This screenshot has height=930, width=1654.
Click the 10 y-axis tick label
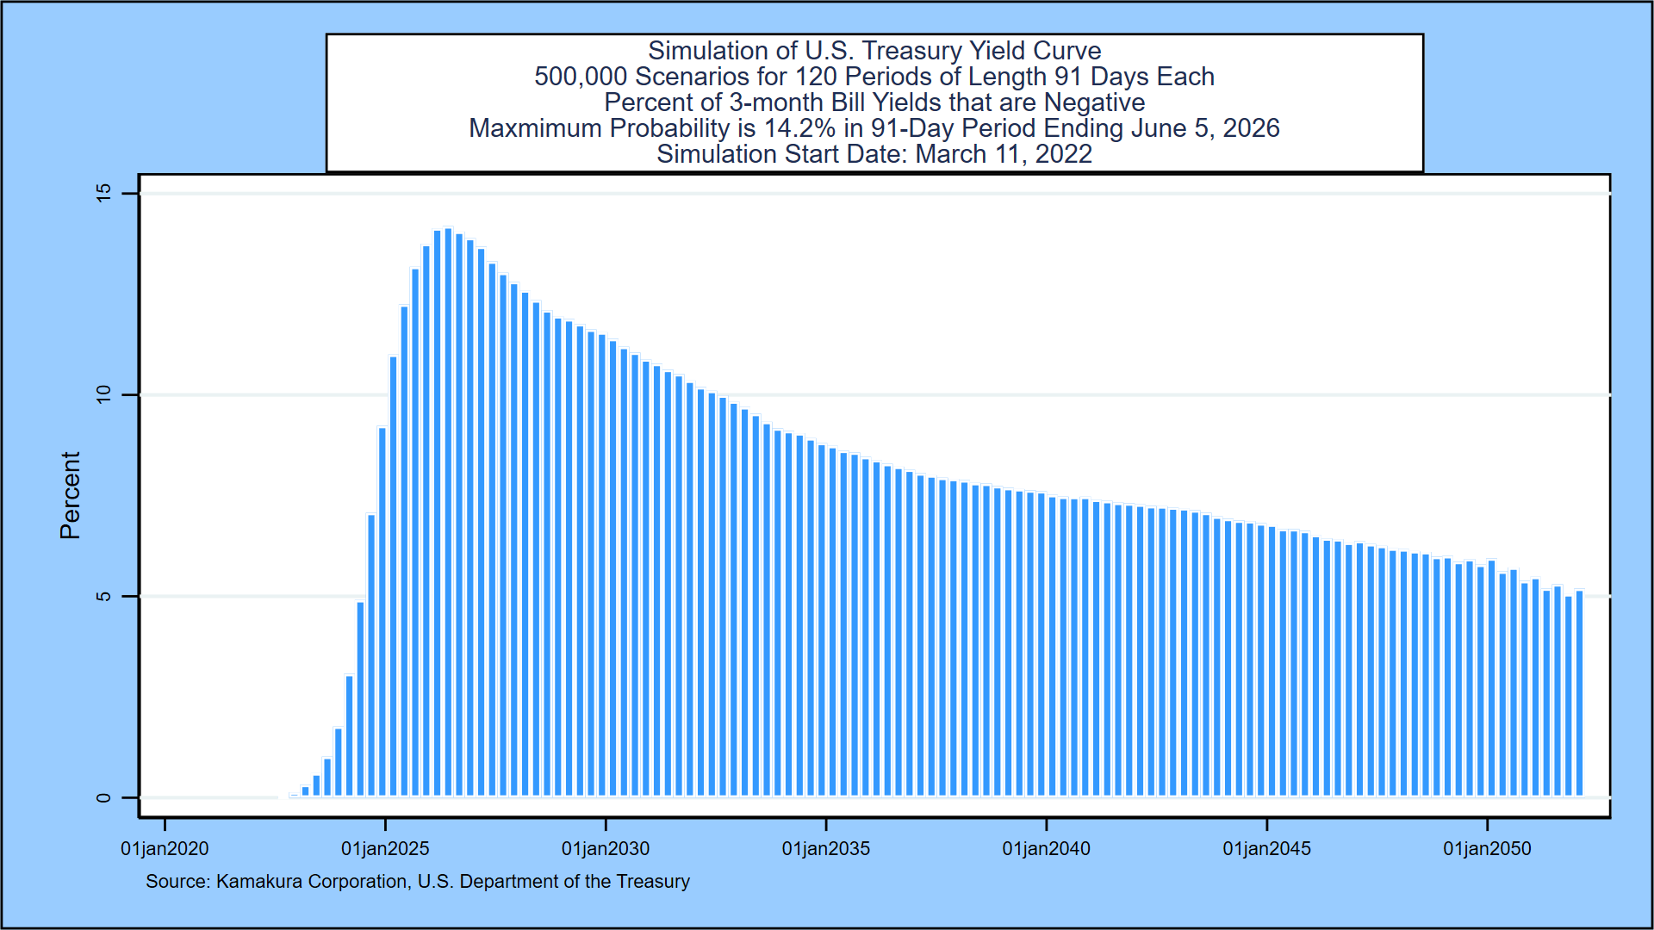104,394
